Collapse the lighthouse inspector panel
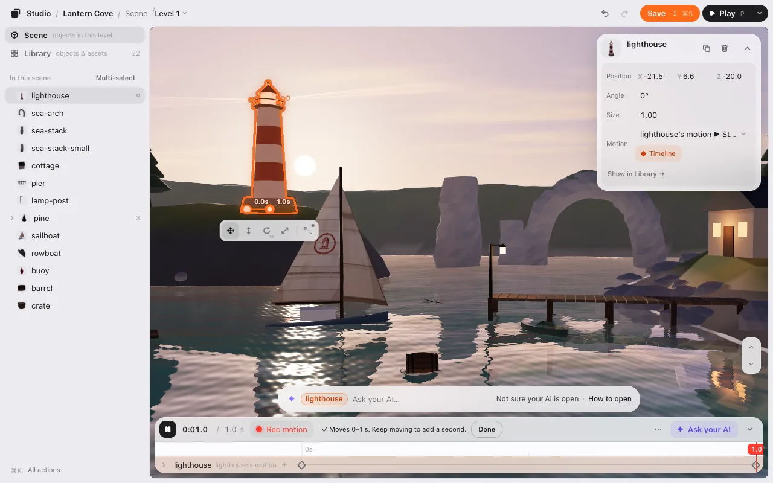Image resolution: width=773 pixels, height=483 pixels. tap(747, 48)
